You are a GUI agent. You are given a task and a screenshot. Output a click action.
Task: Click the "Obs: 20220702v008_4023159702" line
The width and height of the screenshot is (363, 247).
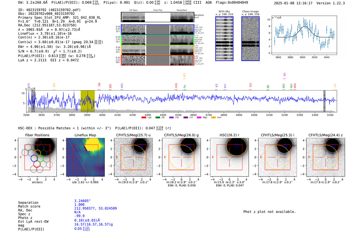pos(46,14)
